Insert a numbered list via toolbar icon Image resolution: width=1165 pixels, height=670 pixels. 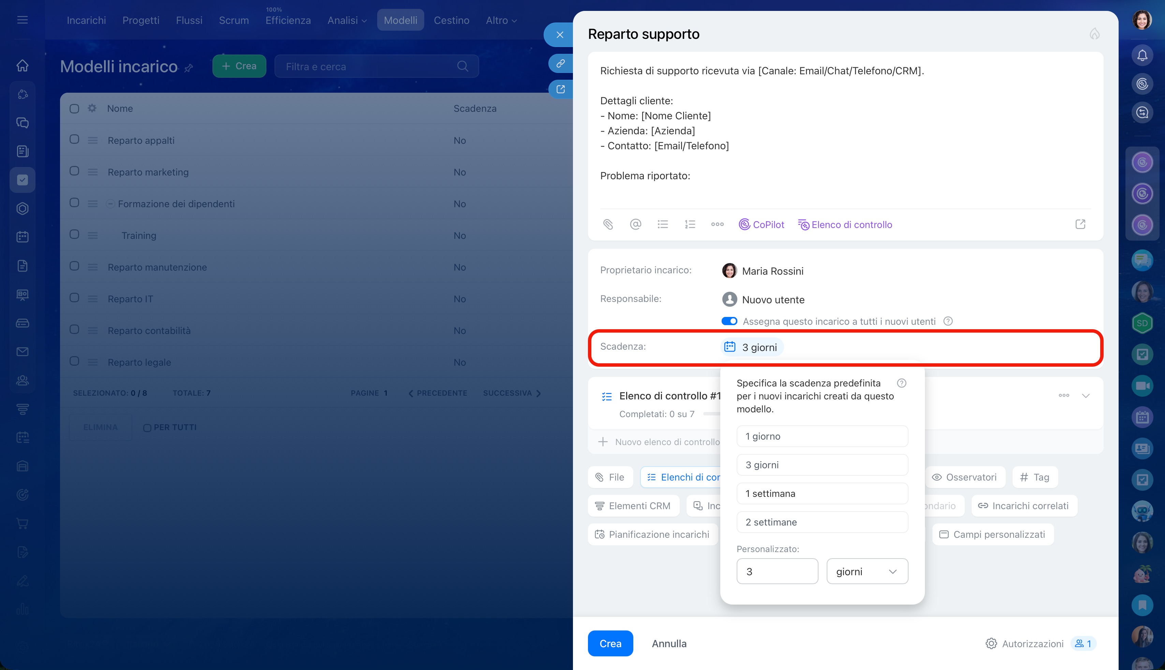690,225
